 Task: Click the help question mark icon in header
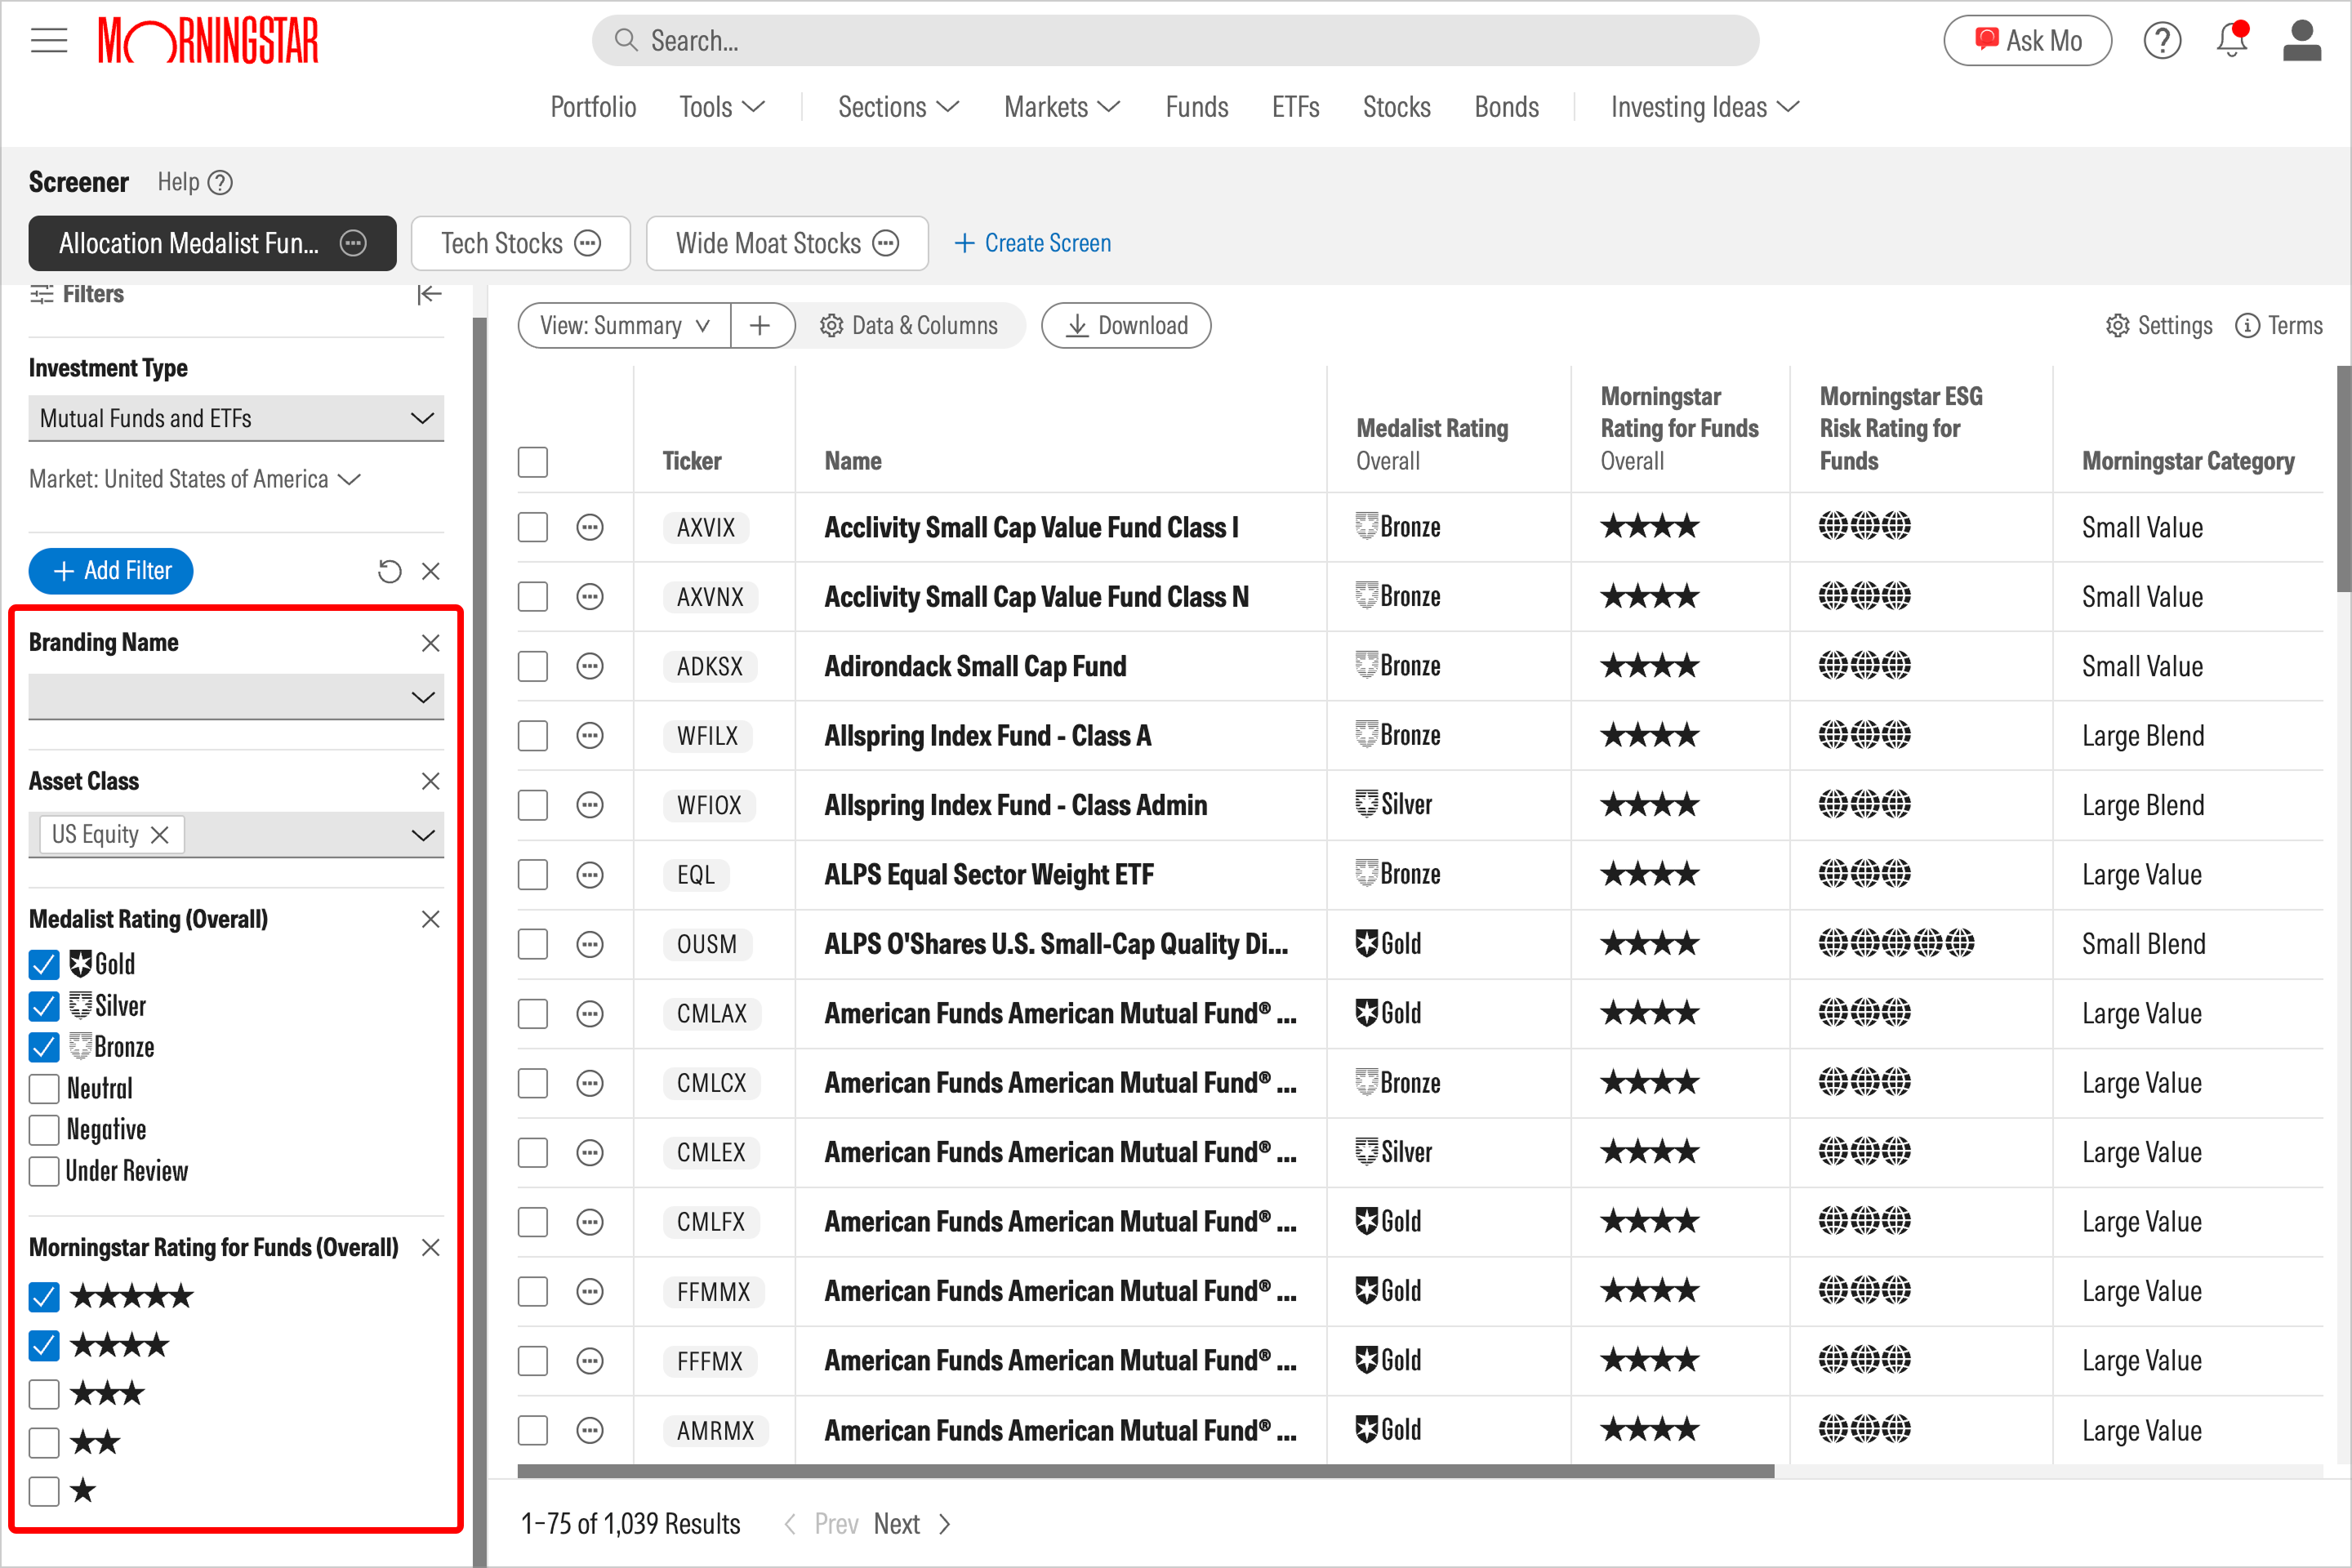pos(2162,41)
